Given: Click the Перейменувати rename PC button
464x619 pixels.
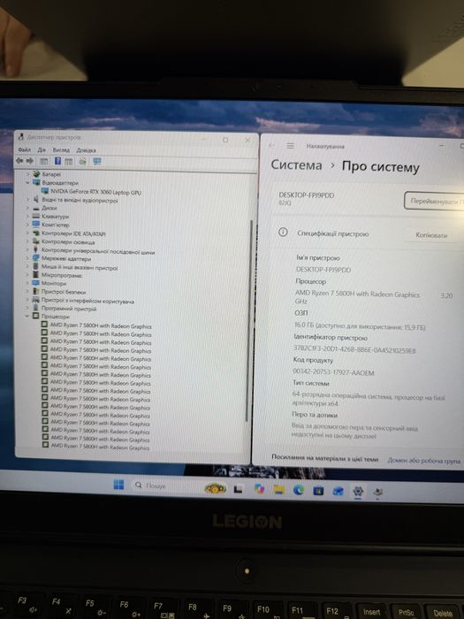Looking at the screenshot, I should click(x=434, y=201).
